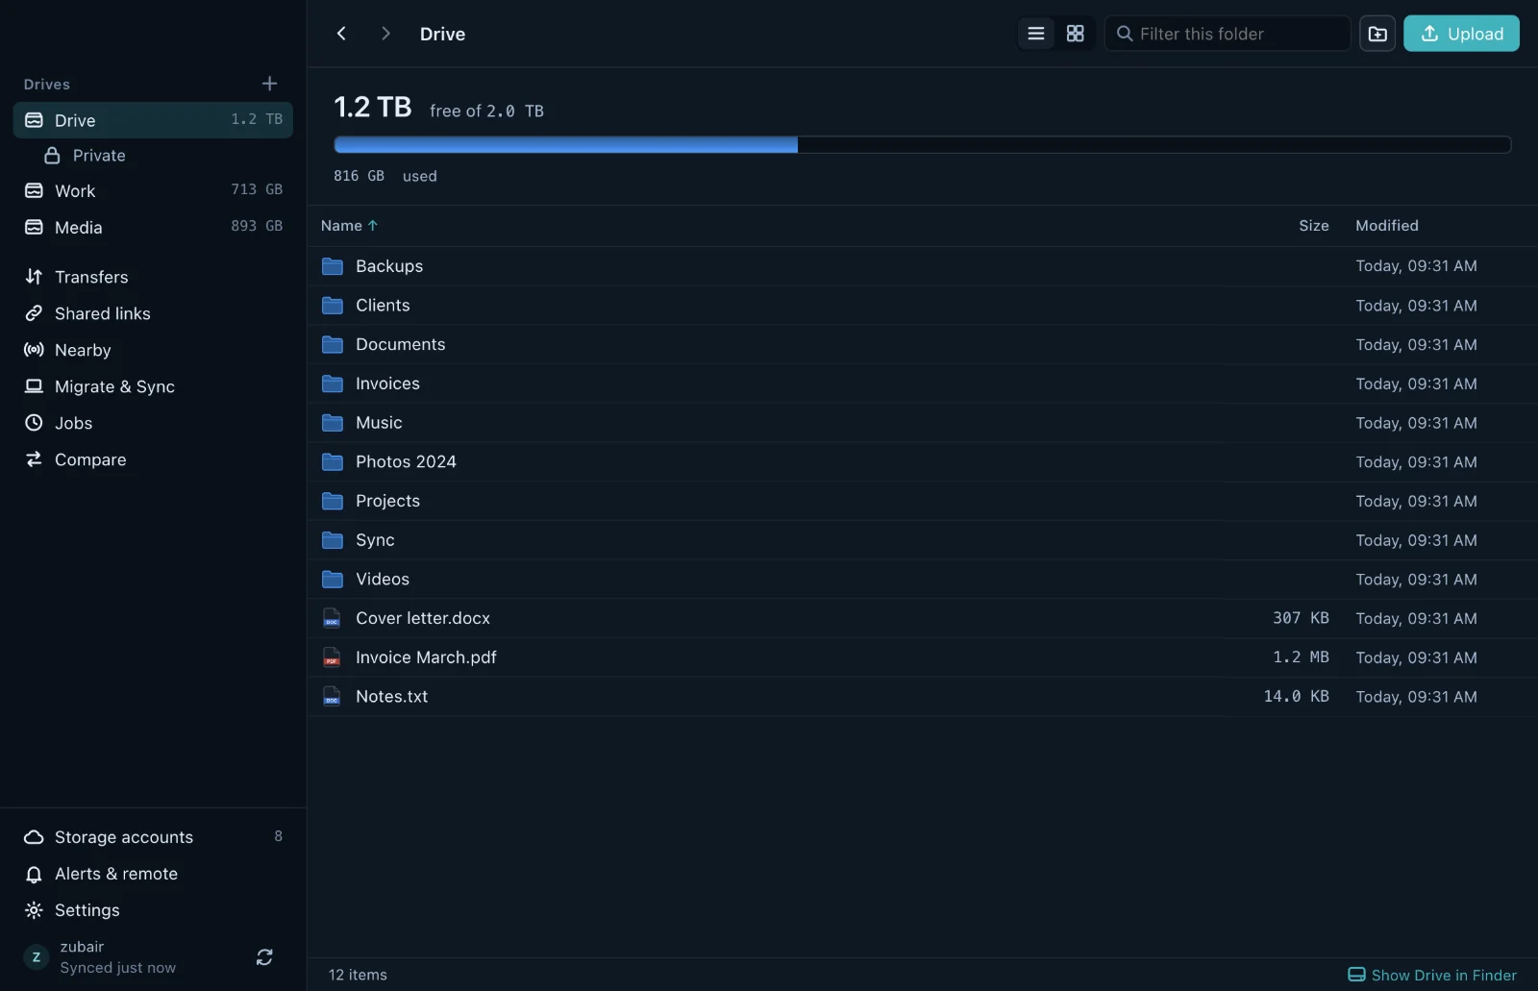Click the sync refresh icon

coord(264,957)
